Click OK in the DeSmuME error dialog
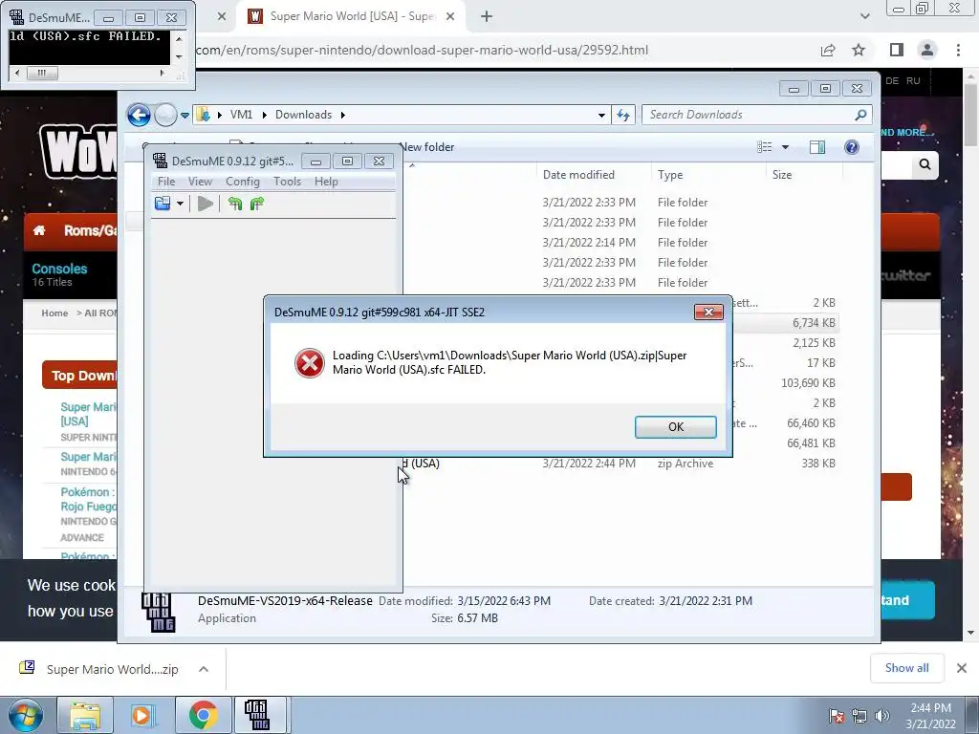 (676, 427)
